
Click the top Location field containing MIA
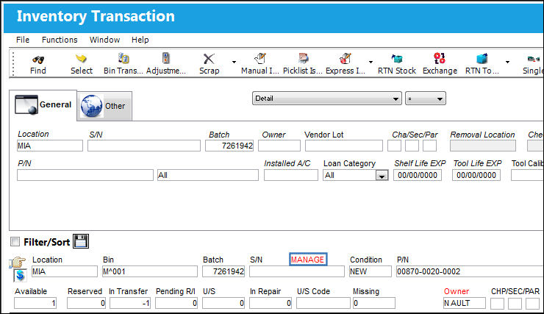[50, 146]
